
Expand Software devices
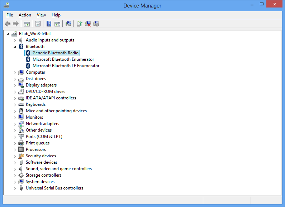pos(15,163)
